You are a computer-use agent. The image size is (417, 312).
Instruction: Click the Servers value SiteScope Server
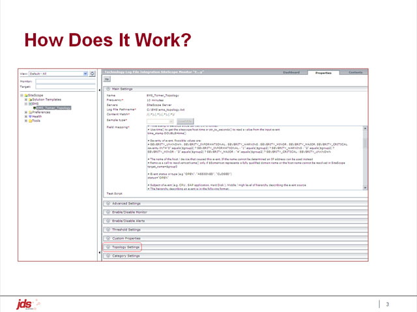tap(159, 105)
